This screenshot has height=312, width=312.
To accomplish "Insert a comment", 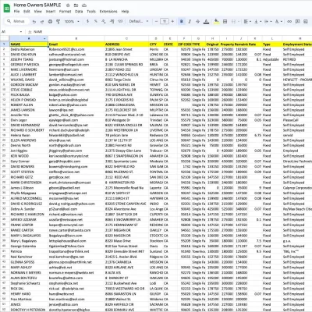I will tap(298, 21).
